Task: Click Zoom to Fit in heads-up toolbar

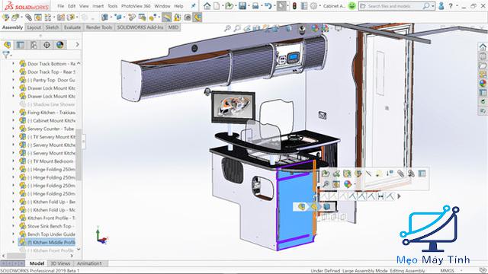Action: pyautogui.click(x=227, y=29)
